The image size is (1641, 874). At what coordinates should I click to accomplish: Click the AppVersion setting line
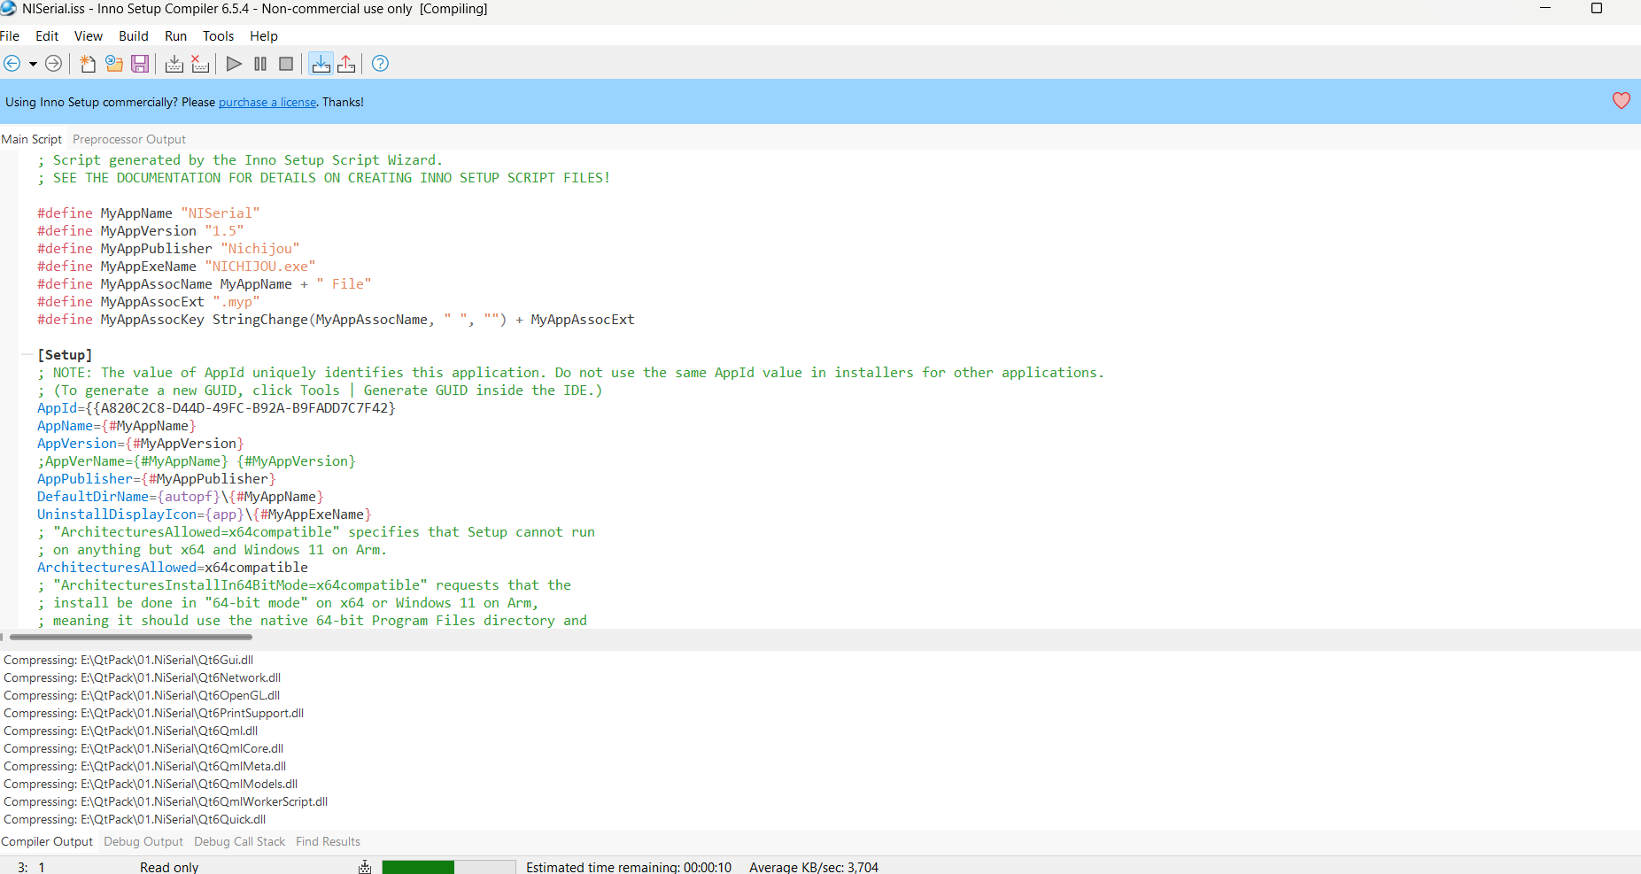pos(141,443)
